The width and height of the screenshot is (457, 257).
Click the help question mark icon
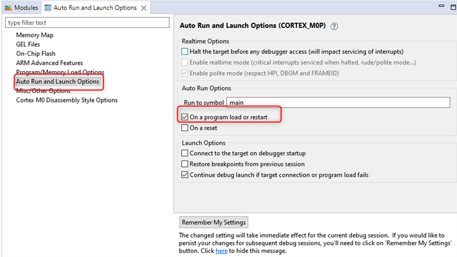(x=334, y=26)
